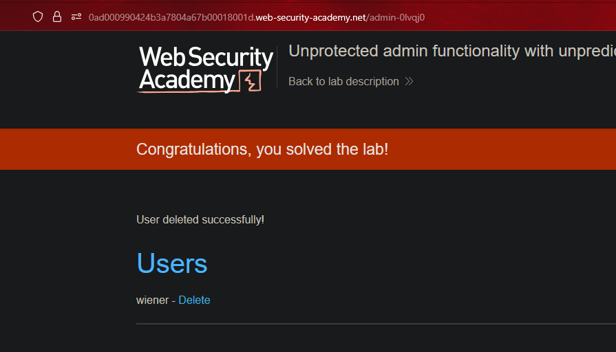Click the /admin-0lvqj0 path in URL
616x352 pixels.
pos(395,16)
